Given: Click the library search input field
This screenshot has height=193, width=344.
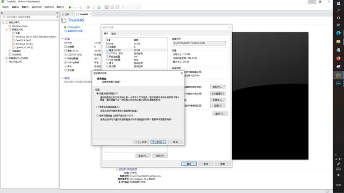Looking at the screenshot, I should pos(30,17).
